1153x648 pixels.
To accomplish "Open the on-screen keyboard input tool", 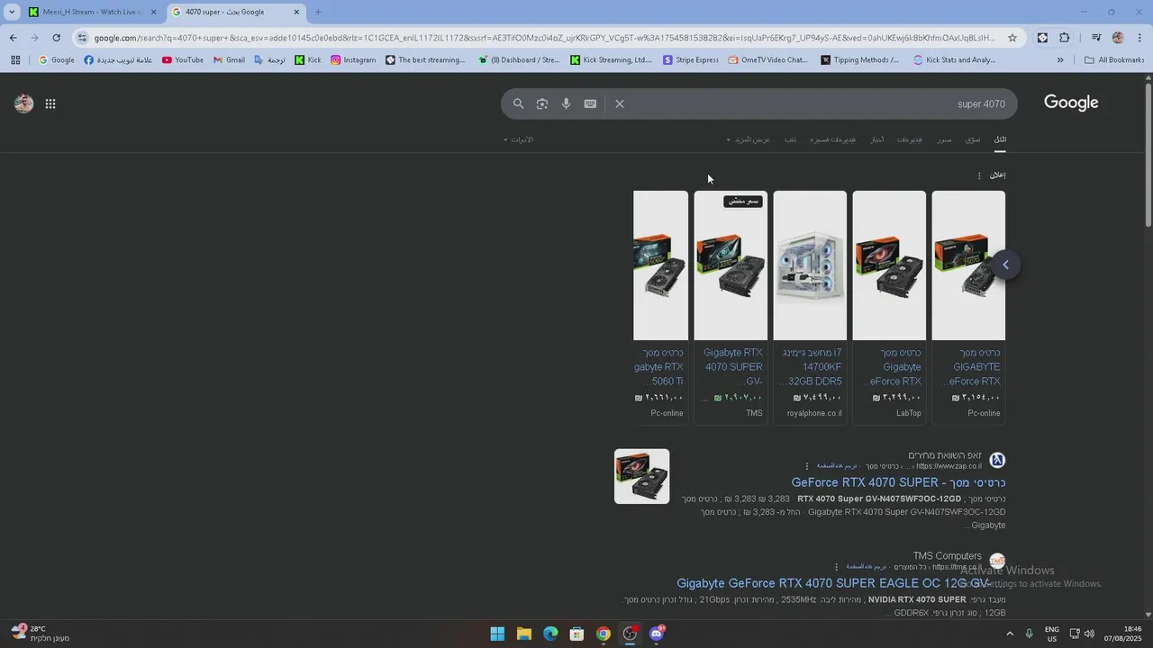I will point(590,103).
